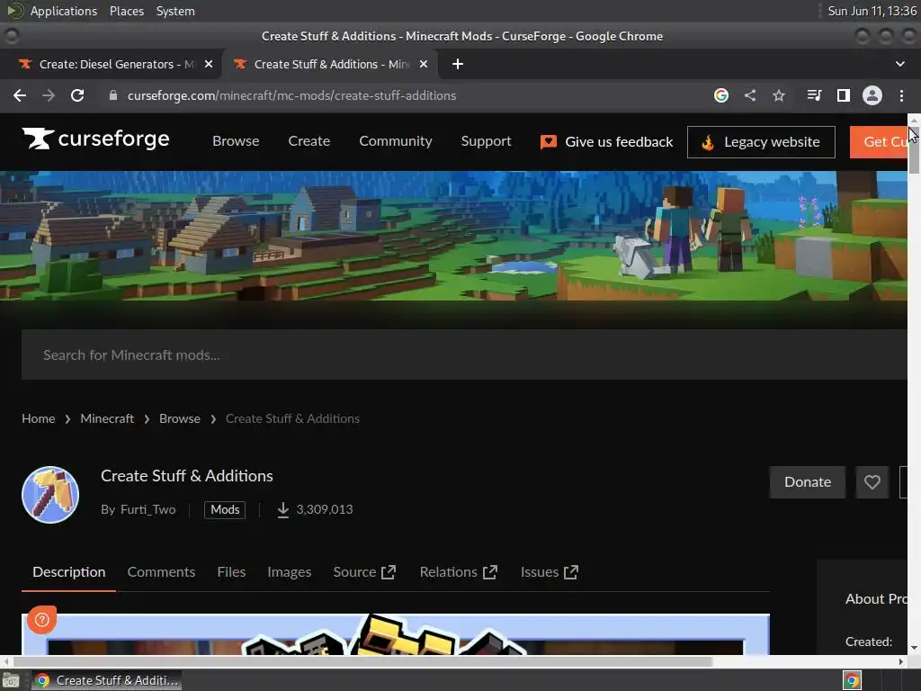This screenshot has width=921, height=691.
Task: Click the padlock site info icon
Action: pos(113,95)
